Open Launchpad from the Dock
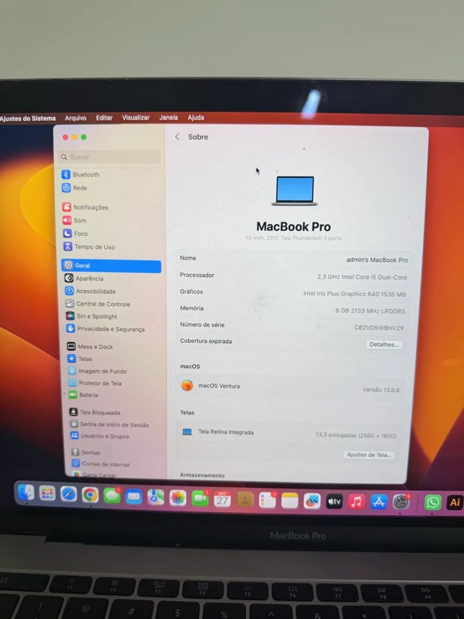 click(47, 494)
